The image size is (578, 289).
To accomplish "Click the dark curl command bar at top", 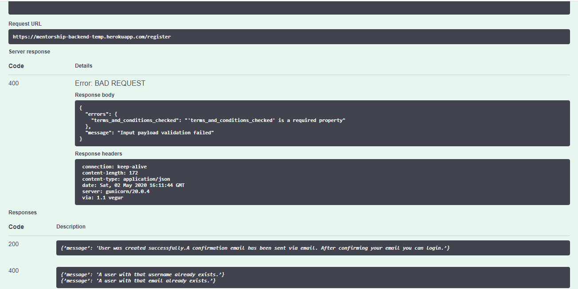I will click(x=288, y=8).
